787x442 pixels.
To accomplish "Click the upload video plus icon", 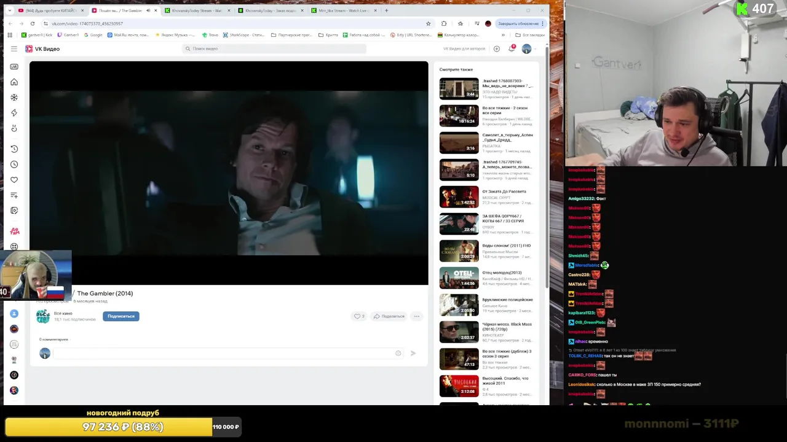I will pyautogui.click(x=497, y=48).
